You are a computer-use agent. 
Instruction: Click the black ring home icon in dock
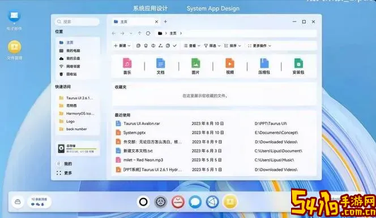(143, 202)
